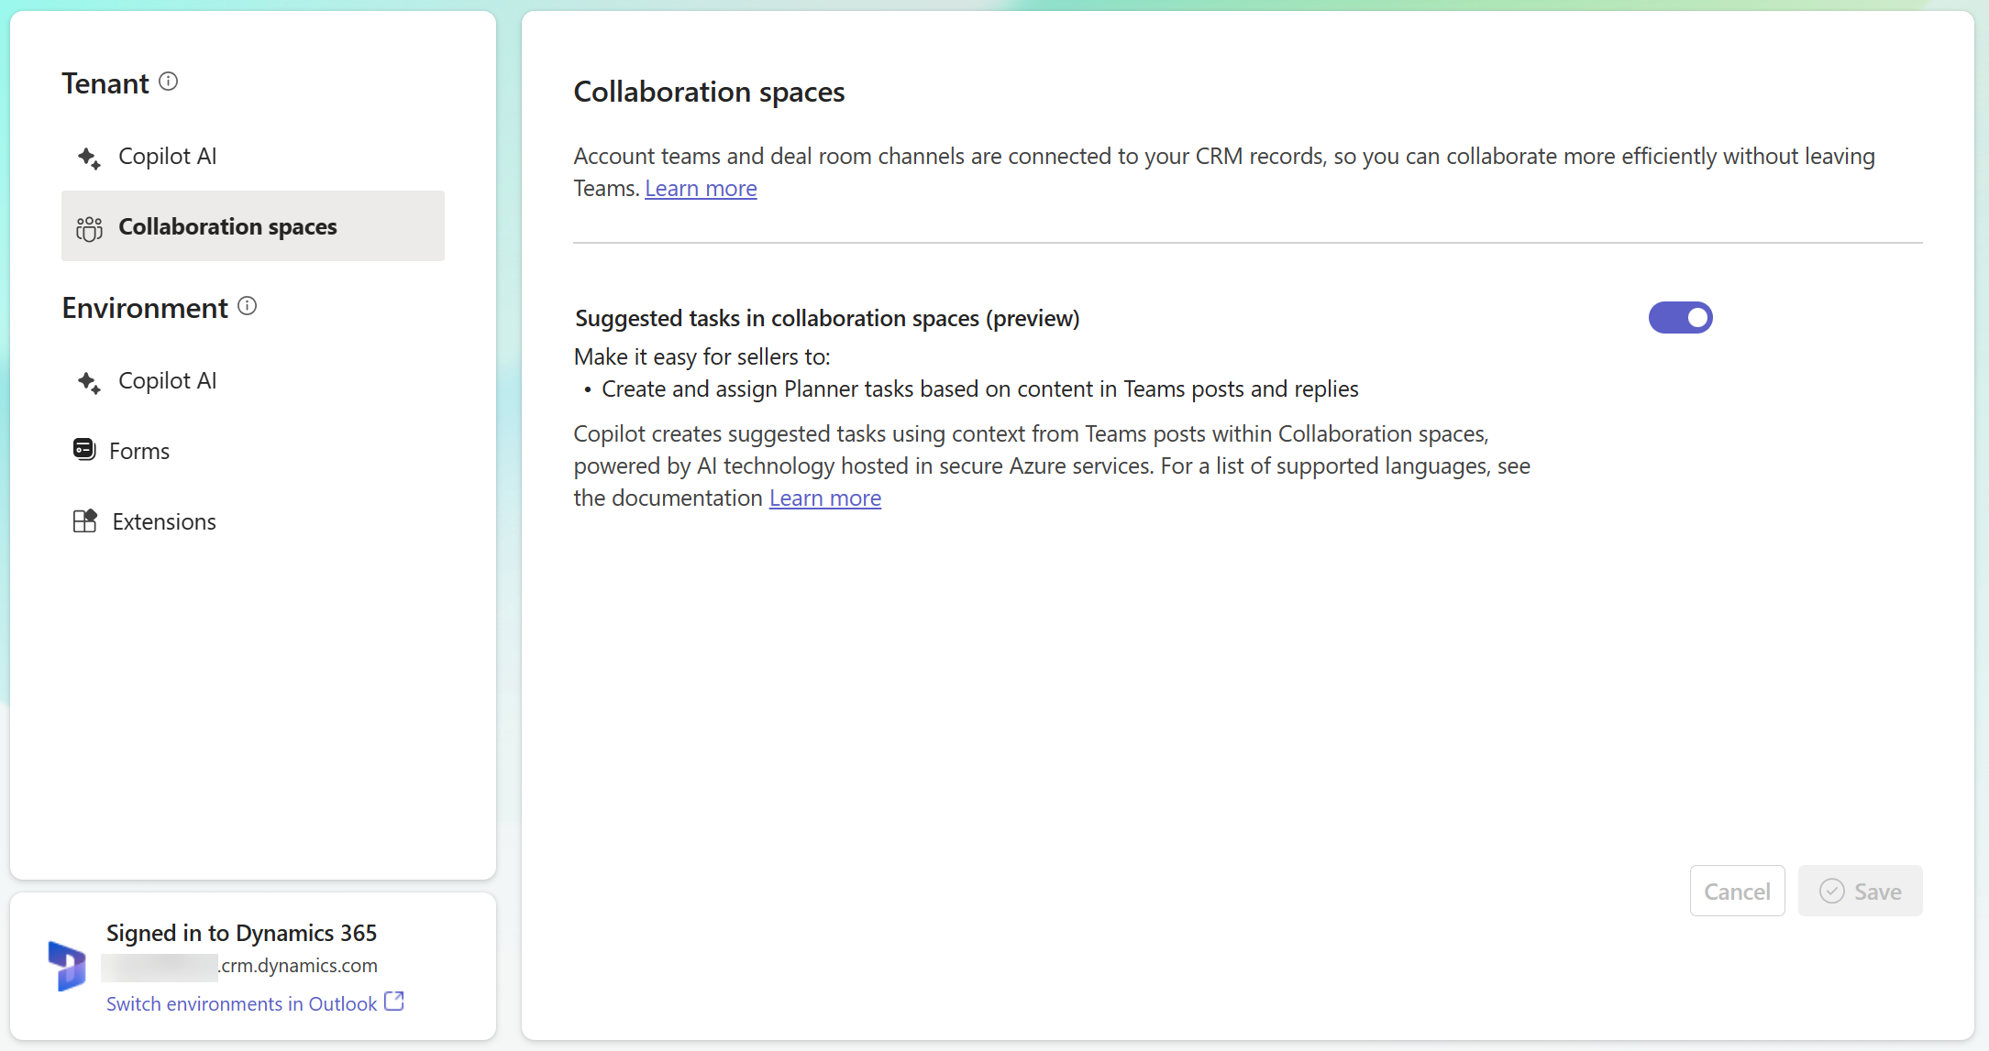Viewport: 1989px width, 1051px height.
Task: Click Learn more link in Copilot section
Action: [824, 498]
